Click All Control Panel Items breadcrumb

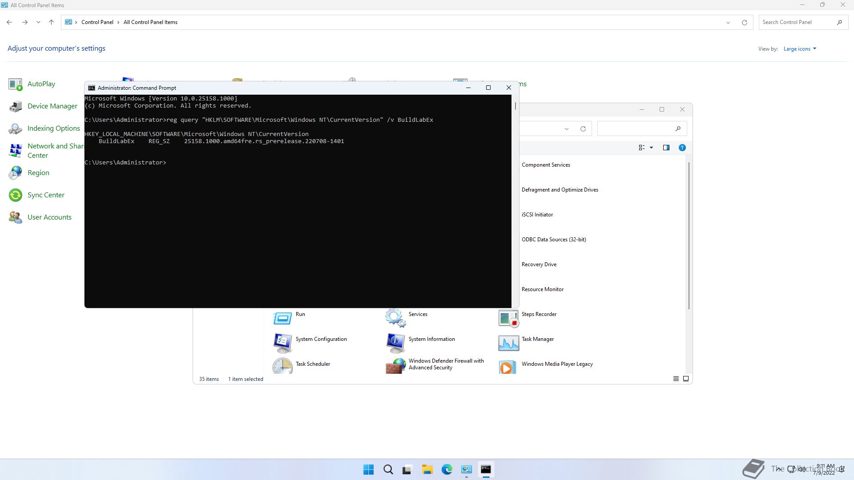(150, 22)
